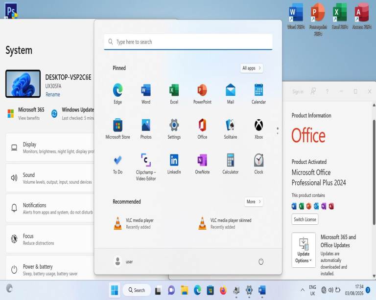
Task: Show hidden icons in system tray
Action: (303, 290)
